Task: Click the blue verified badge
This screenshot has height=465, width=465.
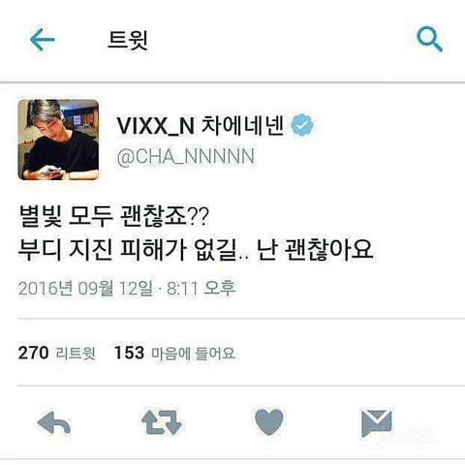Action: pos(302,125)
